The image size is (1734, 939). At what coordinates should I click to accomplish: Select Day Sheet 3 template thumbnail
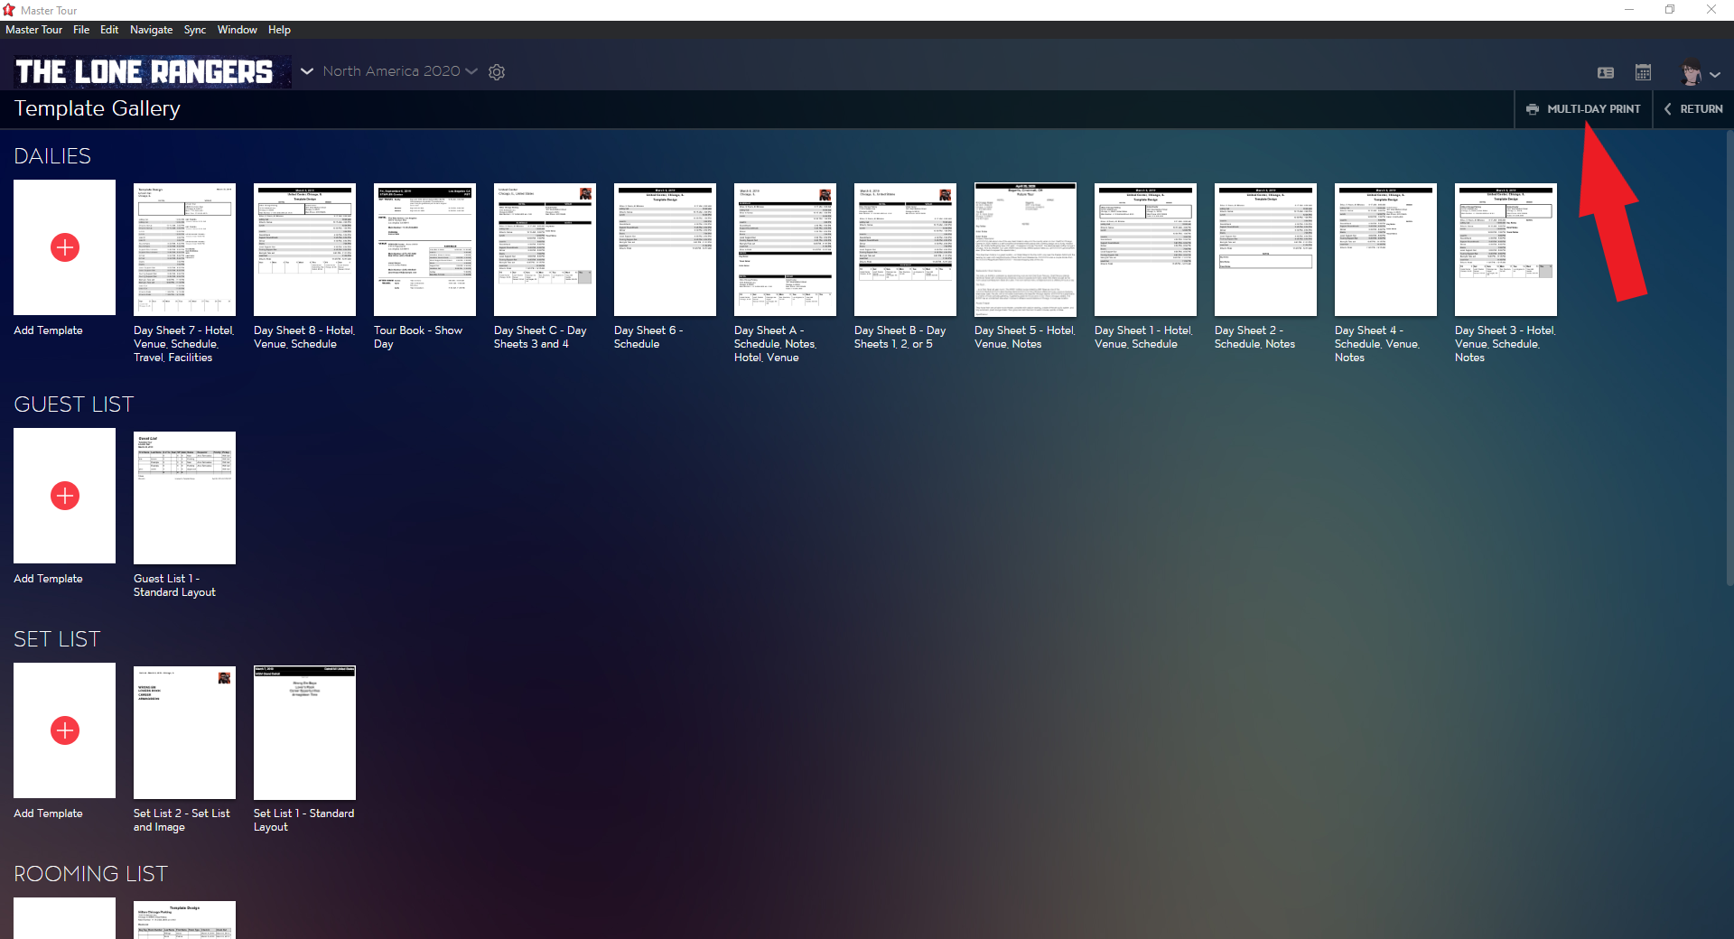(1506, 249)
